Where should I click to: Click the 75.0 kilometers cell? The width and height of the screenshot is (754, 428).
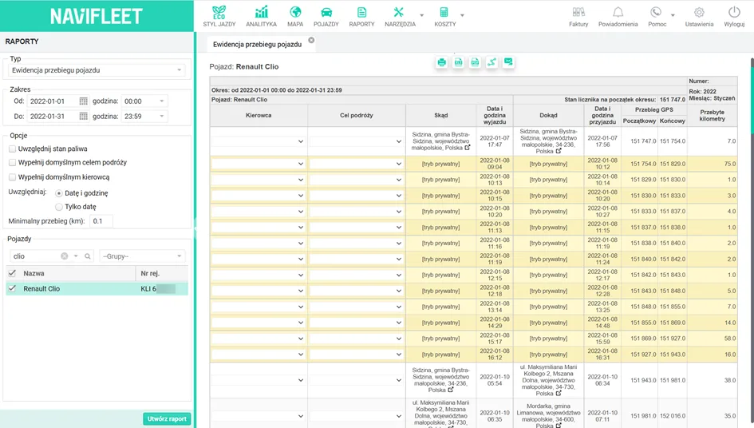point(713,164)
